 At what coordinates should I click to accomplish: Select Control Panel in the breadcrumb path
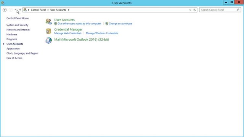click(38, 10)
